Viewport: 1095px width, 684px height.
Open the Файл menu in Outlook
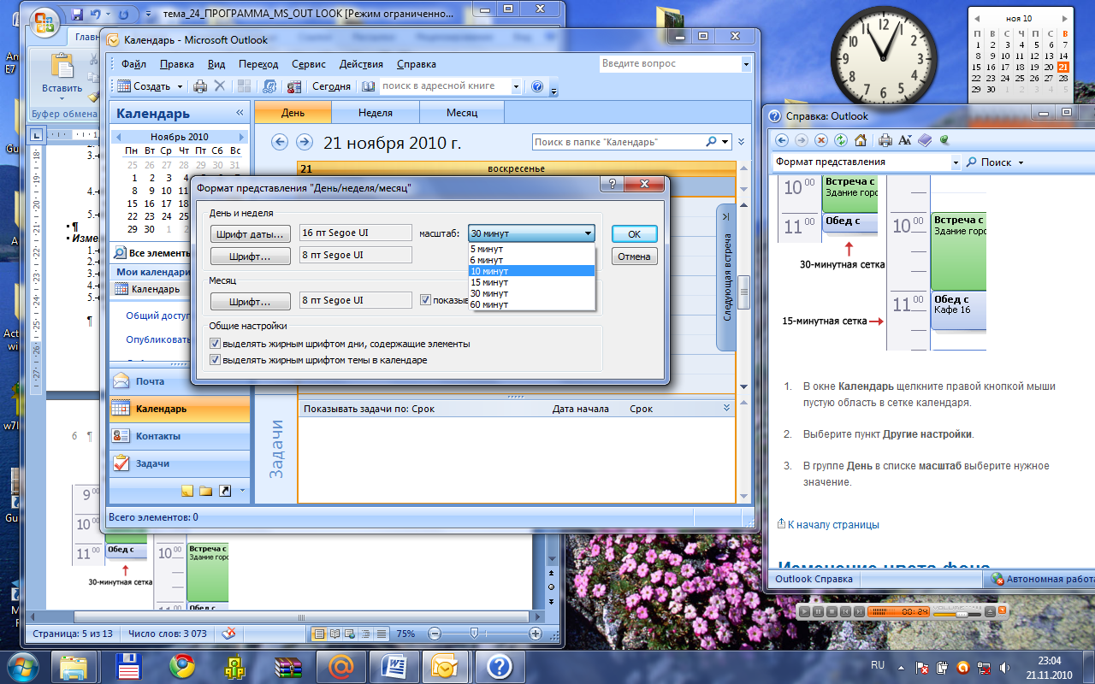(x=133, y=64)
